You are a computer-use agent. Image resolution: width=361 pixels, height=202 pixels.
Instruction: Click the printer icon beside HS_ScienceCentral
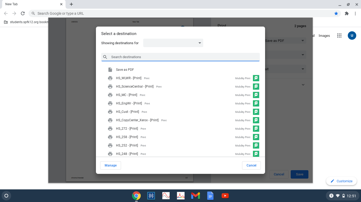[x=110, y=87]
